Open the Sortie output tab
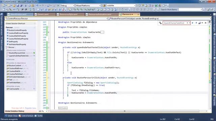The height and width of the screenshot is (121, 216). pos(38,116)
